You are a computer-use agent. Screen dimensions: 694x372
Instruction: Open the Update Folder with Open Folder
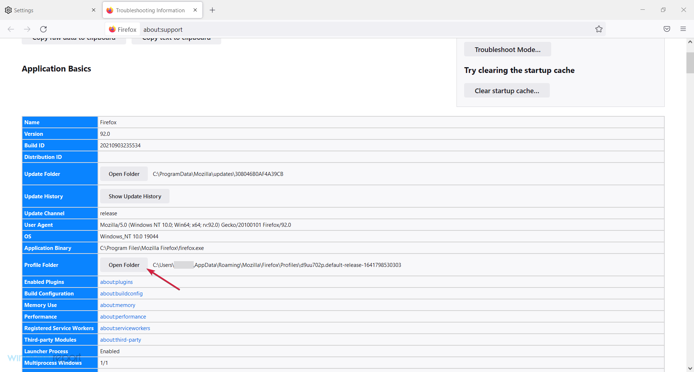point(124,174)
